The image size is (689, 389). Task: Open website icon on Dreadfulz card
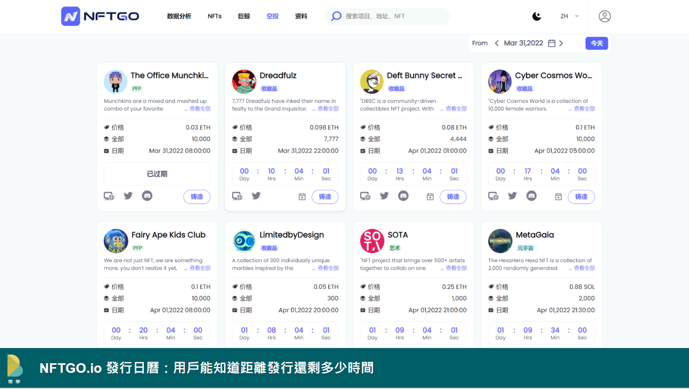pyautogui.click(x=237, y=196)
